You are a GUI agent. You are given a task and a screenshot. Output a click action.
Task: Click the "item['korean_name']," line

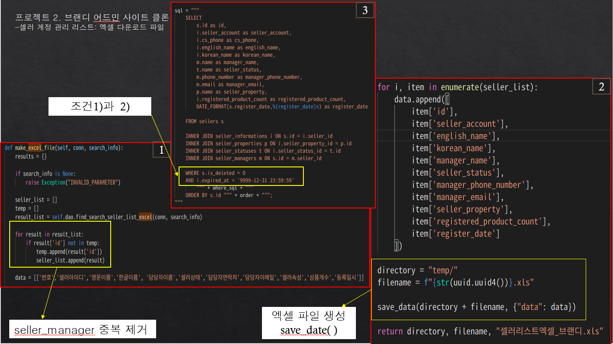pyautogui.click(x=454, y=148)
